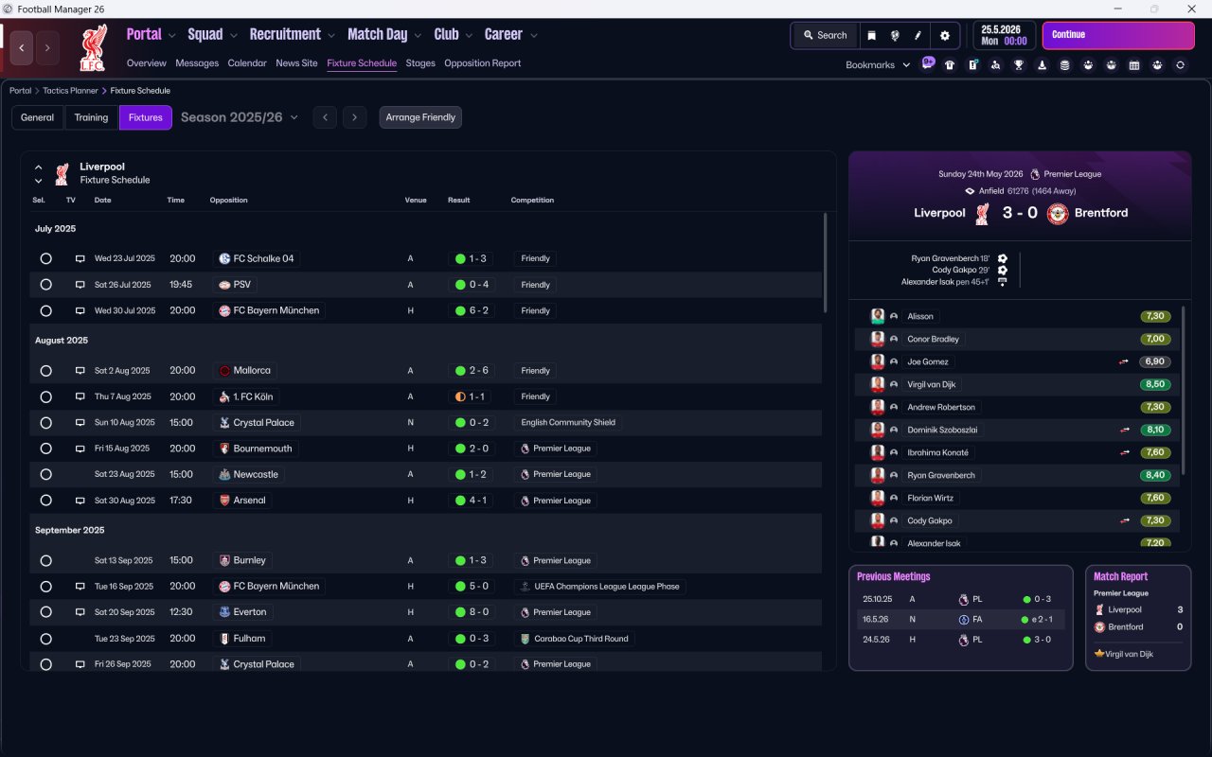Image resolution: width=1212 pixels, height=757 pixels.
Task: Open the Recruitment menu dropdown arrow
Action: click(x=331, y=36)
